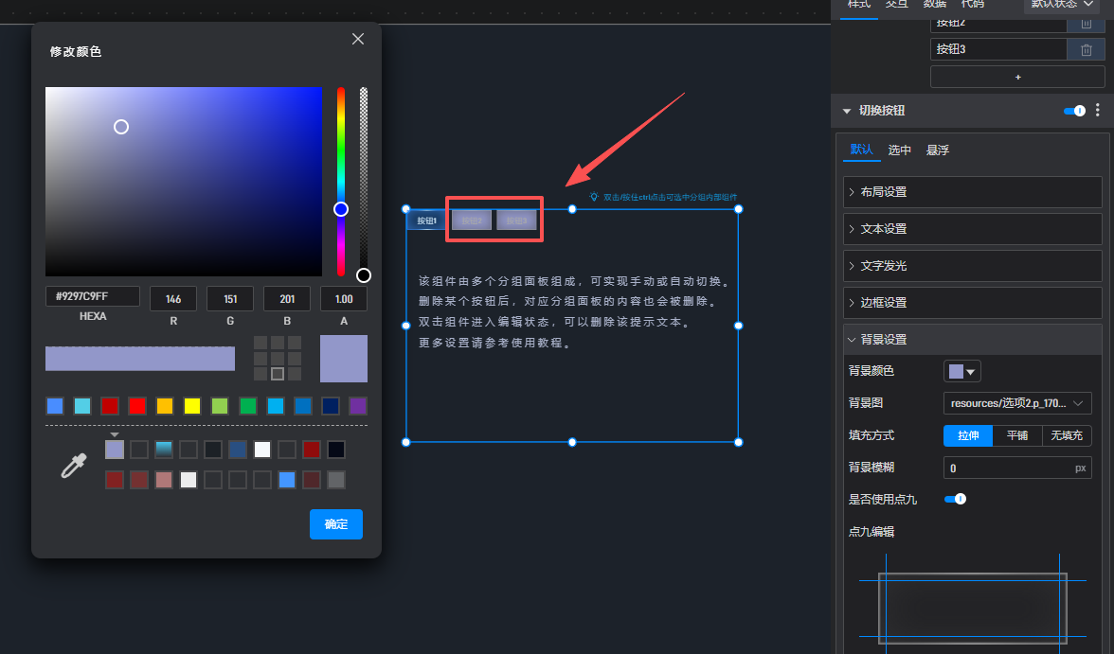Open the three-dot menu beside 切换按钮
The height and width of the screenshot is (654, 1114).
1098,111
